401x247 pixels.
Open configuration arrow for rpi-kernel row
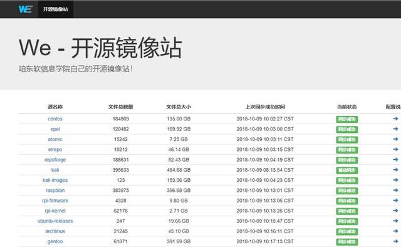click(395, 211)
